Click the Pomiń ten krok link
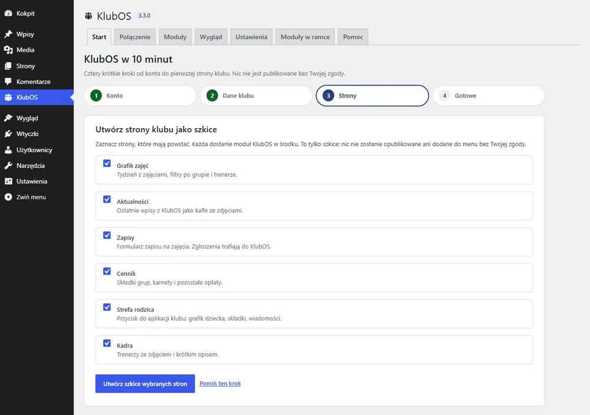This screenshot has width=590, height=415. (x=220, y=383)
